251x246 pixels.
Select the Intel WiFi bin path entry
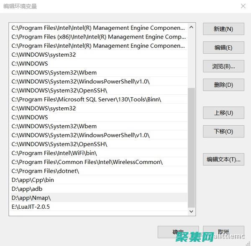[54, 153]
